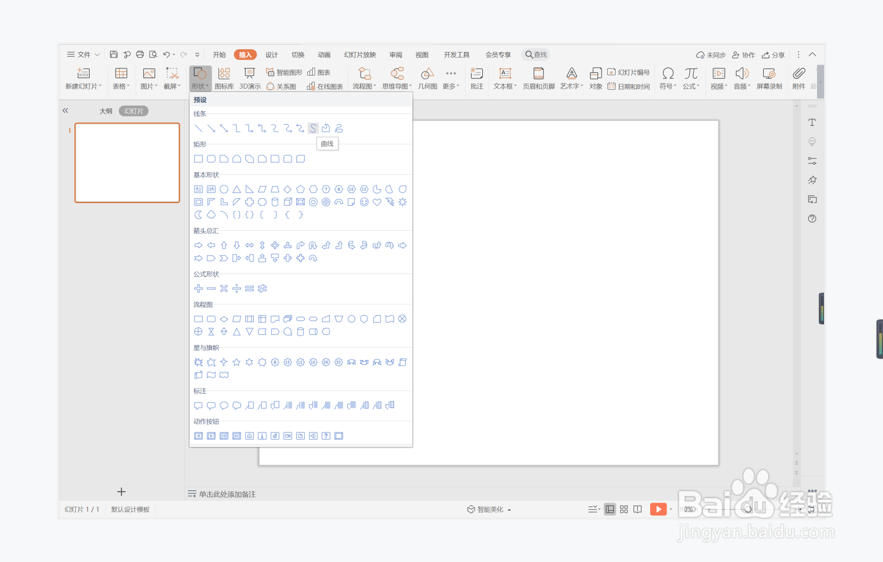The image size is (883, 562).
Task: Open the 图标库 icon library
Action: click(x=224, y=78)
